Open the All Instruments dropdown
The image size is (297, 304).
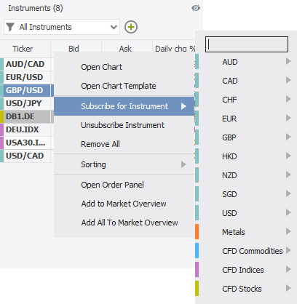62,27
